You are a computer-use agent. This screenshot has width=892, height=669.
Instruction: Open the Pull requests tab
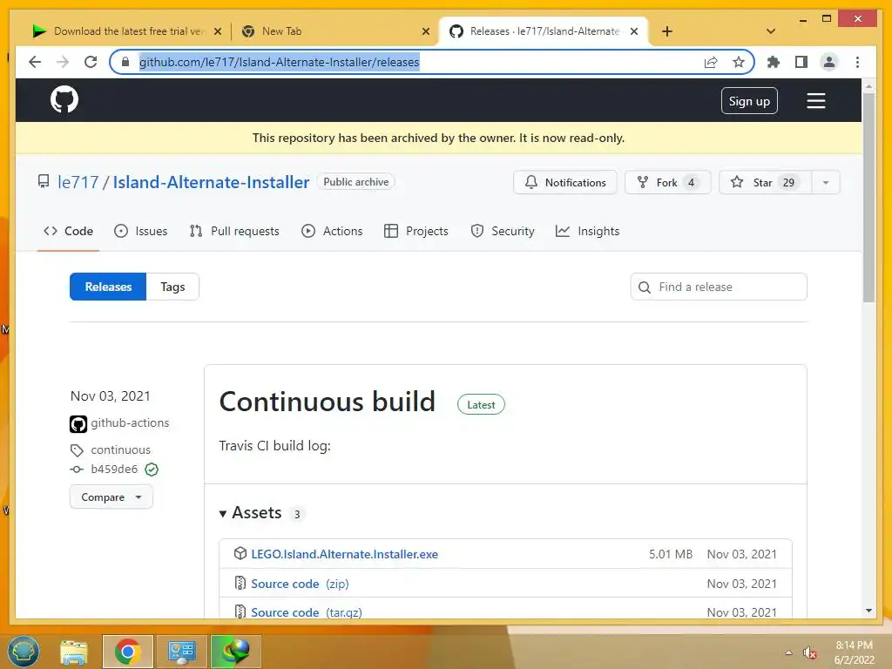234,231
